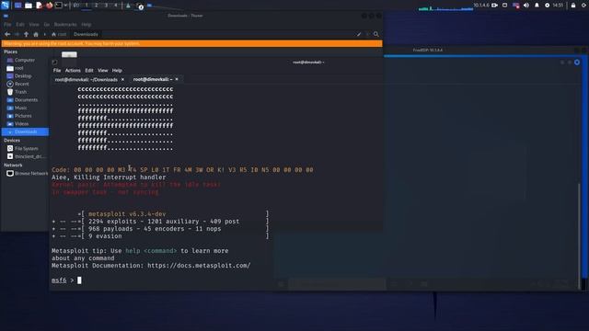Viewport: 589px width, 331px height.
Task: Click the screen recorder tray icon
Action: [x=494, y=6]
